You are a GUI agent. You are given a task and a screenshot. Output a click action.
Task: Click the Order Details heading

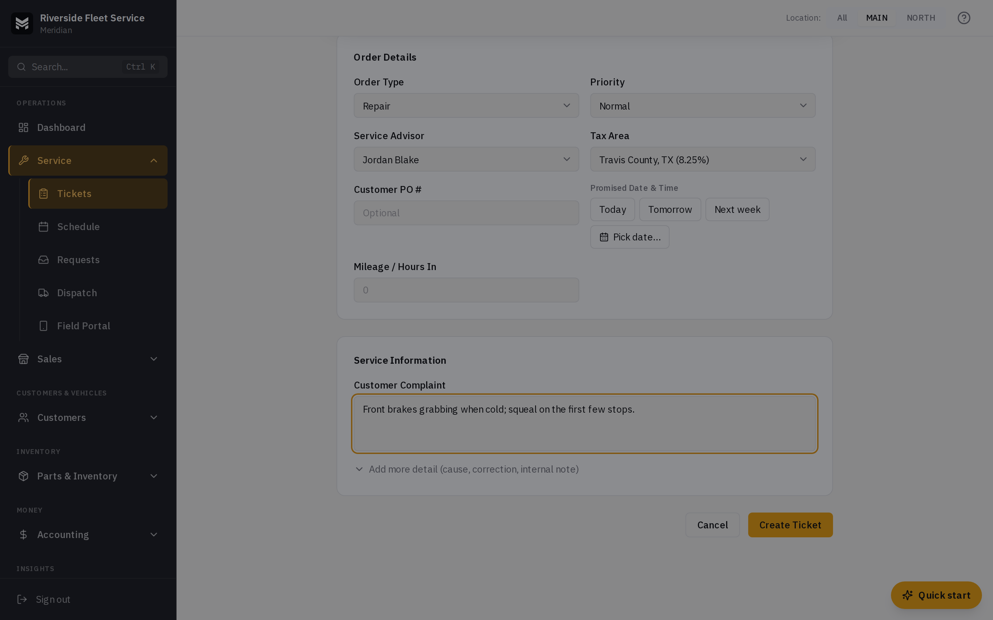pos(385,58)
